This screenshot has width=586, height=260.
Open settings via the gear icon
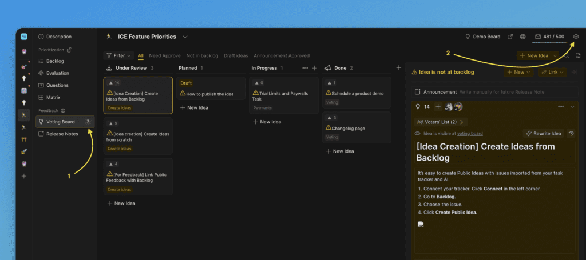(576, 37)
